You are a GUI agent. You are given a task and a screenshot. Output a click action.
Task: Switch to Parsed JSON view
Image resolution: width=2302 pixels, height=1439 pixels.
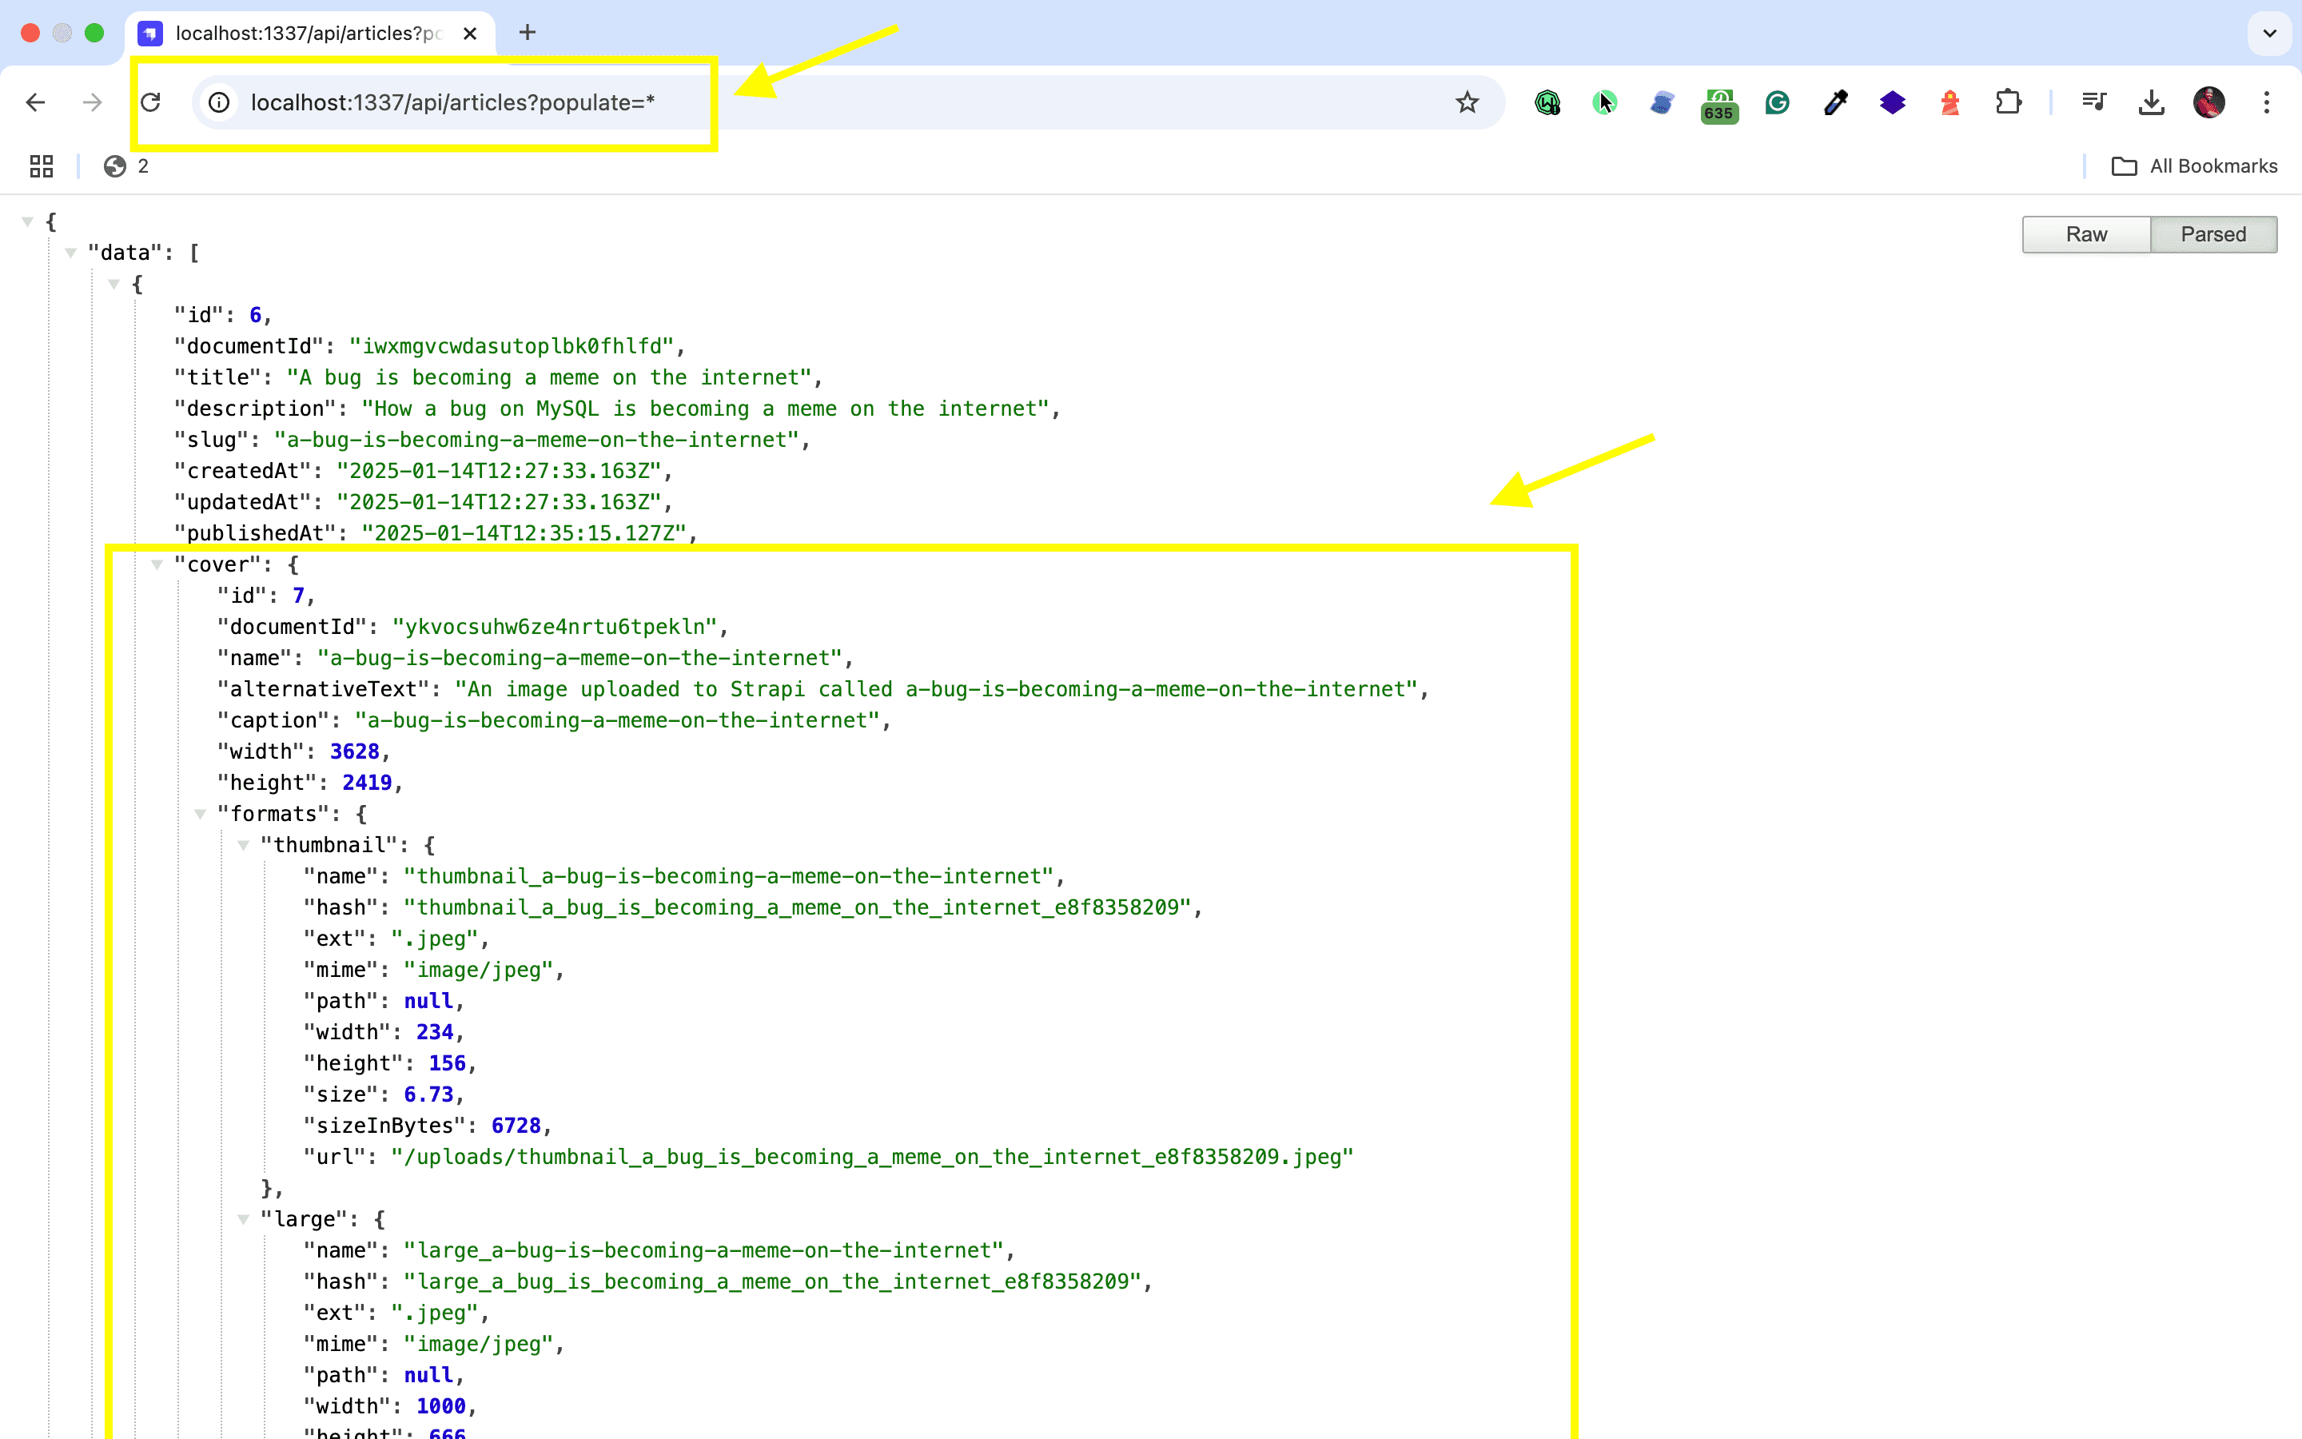[2213, 234]
